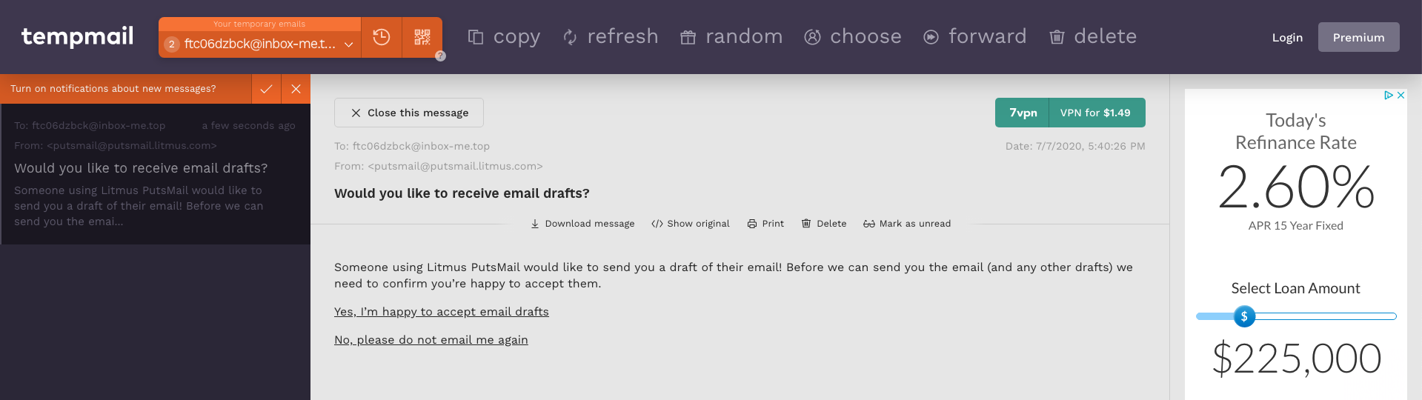Select the forward option in toolbar
1422x400 pixels.
point(975,36)
